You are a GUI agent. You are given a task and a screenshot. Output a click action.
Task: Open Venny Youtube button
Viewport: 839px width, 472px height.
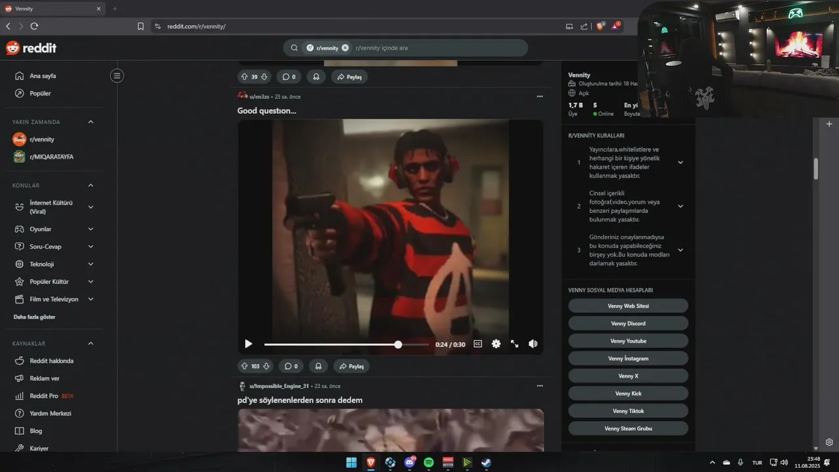click(628, 341)
